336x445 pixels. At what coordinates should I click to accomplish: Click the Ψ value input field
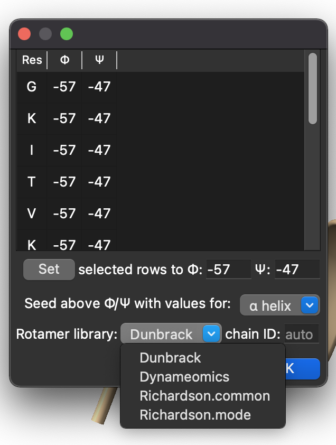(x=297, y=270)
